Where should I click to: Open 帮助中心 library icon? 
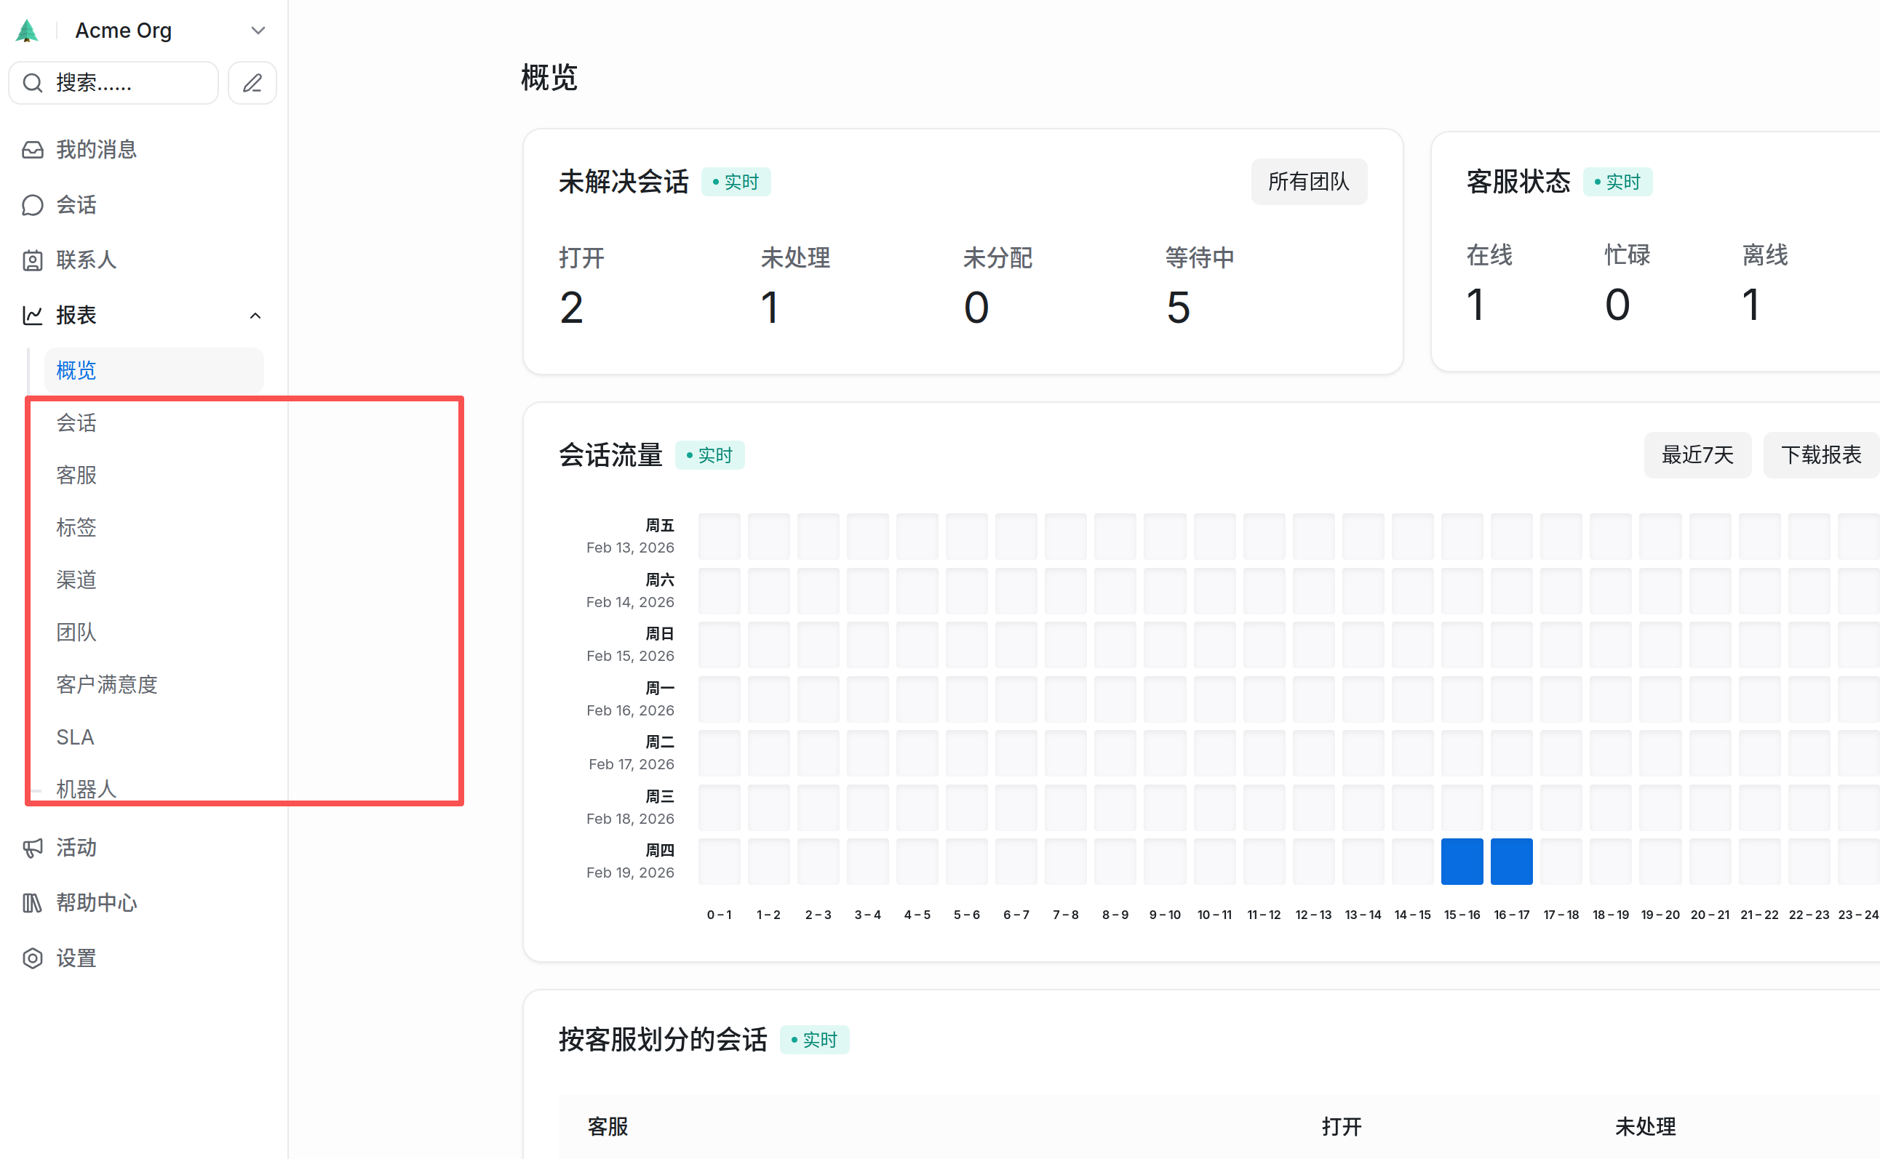32,903
